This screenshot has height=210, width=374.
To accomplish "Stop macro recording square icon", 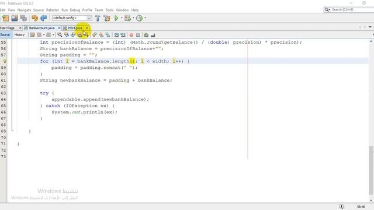I will tap(138, 35).
